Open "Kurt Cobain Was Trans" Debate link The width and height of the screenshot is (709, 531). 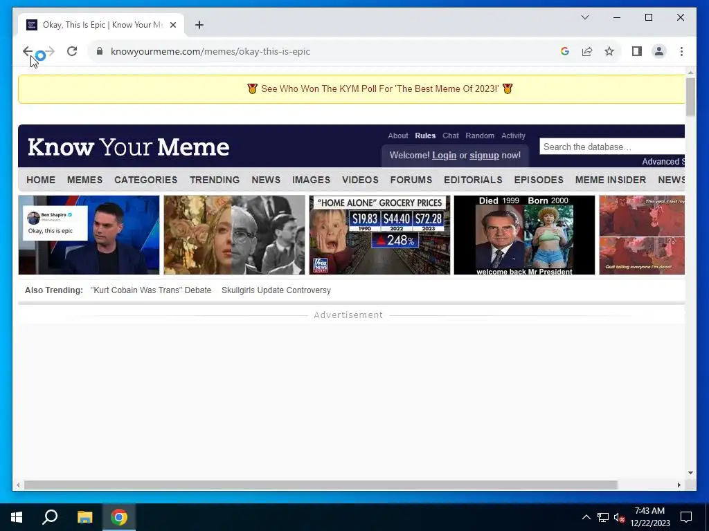[150, 290]
